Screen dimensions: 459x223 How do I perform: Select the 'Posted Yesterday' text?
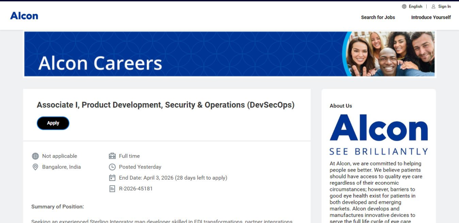click(x=140, y=167)
